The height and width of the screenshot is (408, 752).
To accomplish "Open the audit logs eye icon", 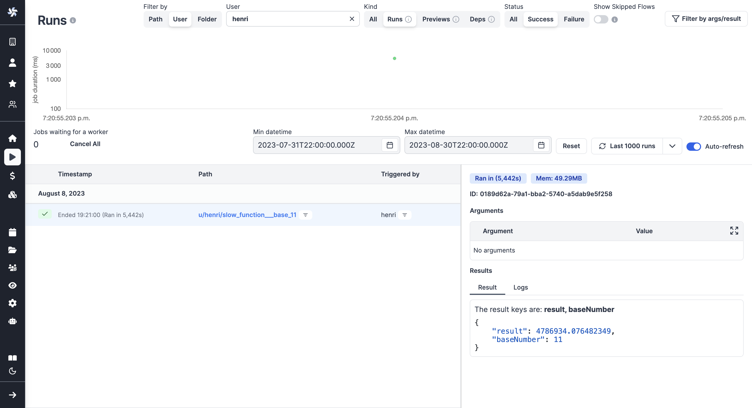I will [x=12, y=285].
